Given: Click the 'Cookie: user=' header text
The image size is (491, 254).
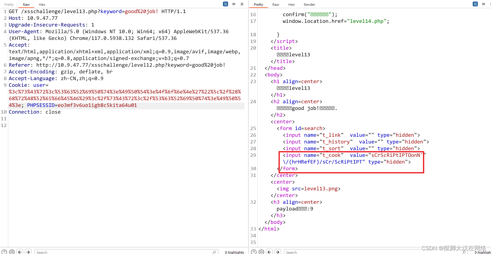Looking at the screenshot, I should point(28,85).
